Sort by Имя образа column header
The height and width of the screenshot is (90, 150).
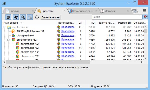[29, 23]
